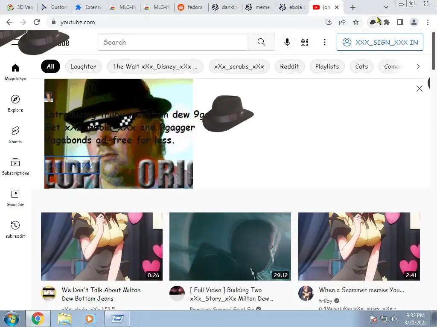Open the 0:26 Milton Dew Bottom Jeans thumbnail

pyautogui.click(x=102, y=247)
